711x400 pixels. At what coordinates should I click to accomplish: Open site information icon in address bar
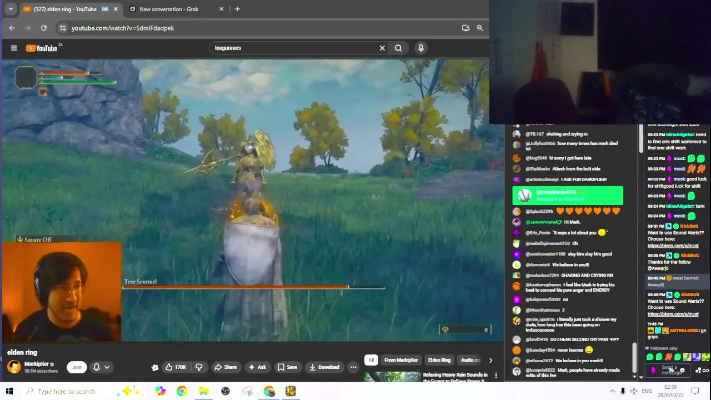pos(63,28)
